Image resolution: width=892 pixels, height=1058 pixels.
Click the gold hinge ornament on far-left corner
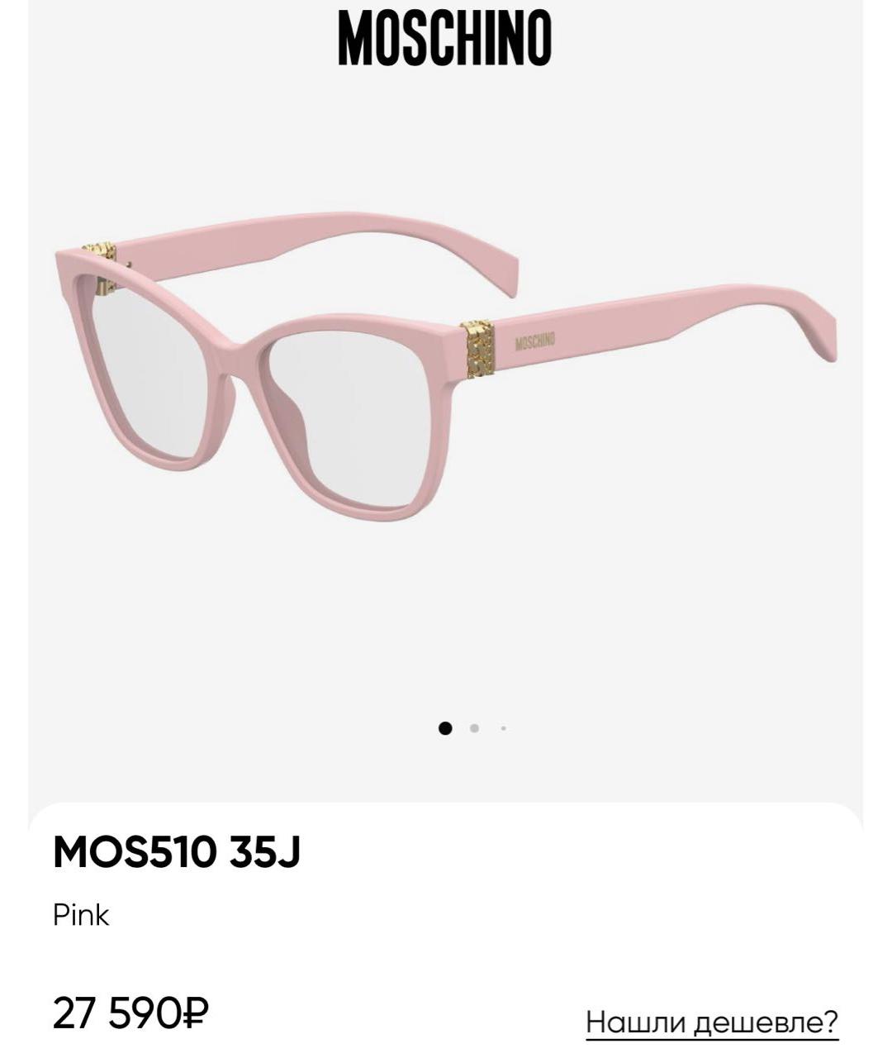102,264
